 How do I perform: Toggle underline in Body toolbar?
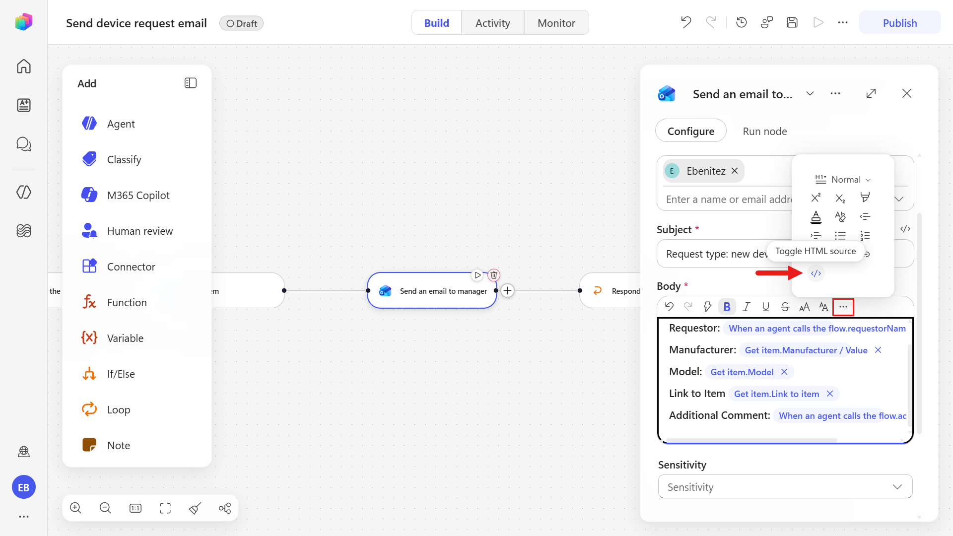pos(766,307)
